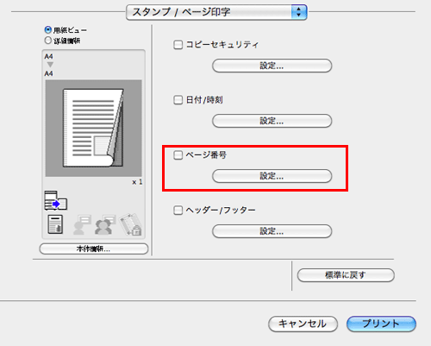Select the 用紙ビュー radio button
The height and width of the screenshot is (346, 431).
(x=48, y=29)
